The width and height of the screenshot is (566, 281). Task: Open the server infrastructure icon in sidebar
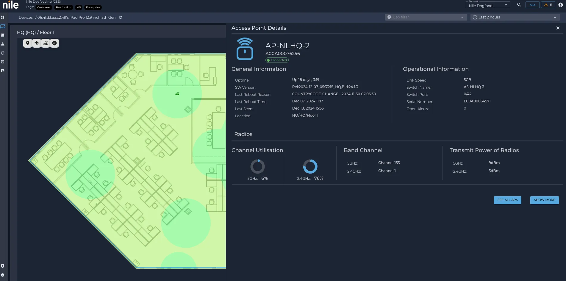(3, 35)
